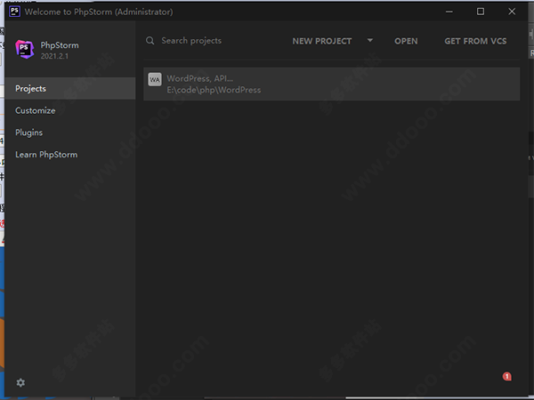
Task: Go to Learn PhpStorm tab
Action: coord(70,155)
